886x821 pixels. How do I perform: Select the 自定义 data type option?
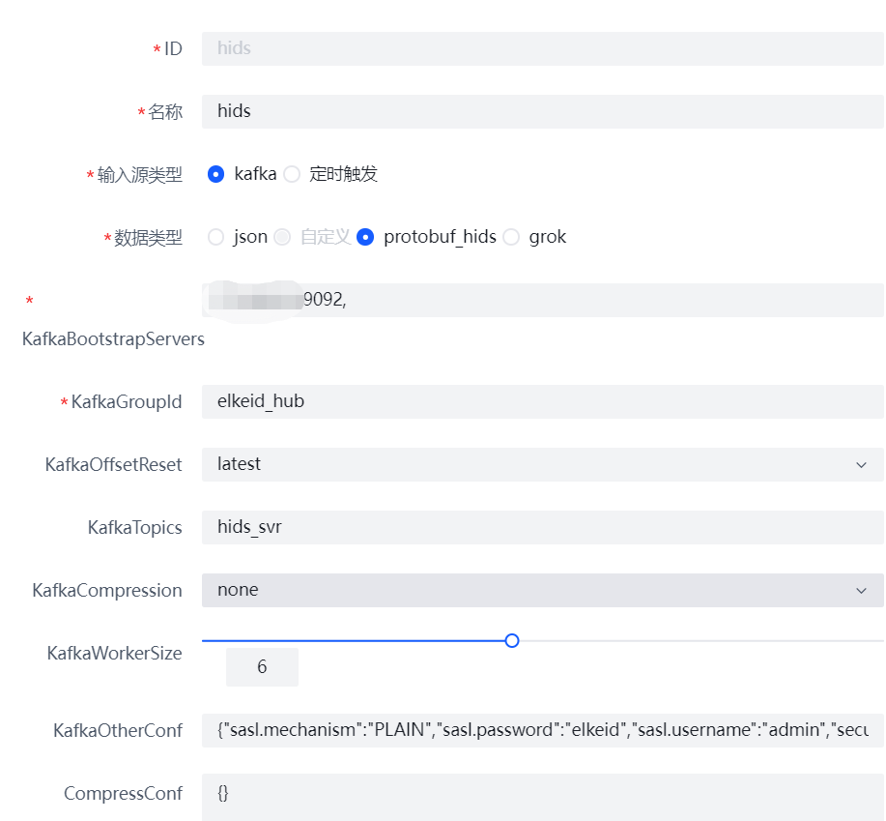tap(281, 236)
